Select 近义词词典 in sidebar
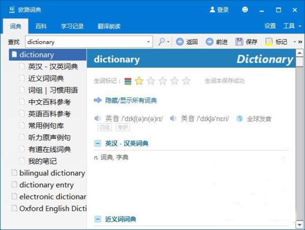305x230 pixels. [46, 79]
